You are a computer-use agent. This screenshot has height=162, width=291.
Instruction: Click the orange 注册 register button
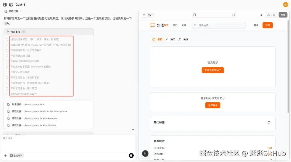tap(268, 25)
